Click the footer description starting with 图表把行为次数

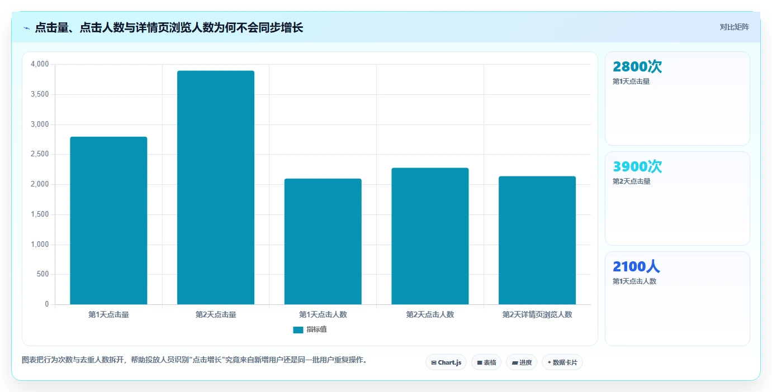click(196, 360)
